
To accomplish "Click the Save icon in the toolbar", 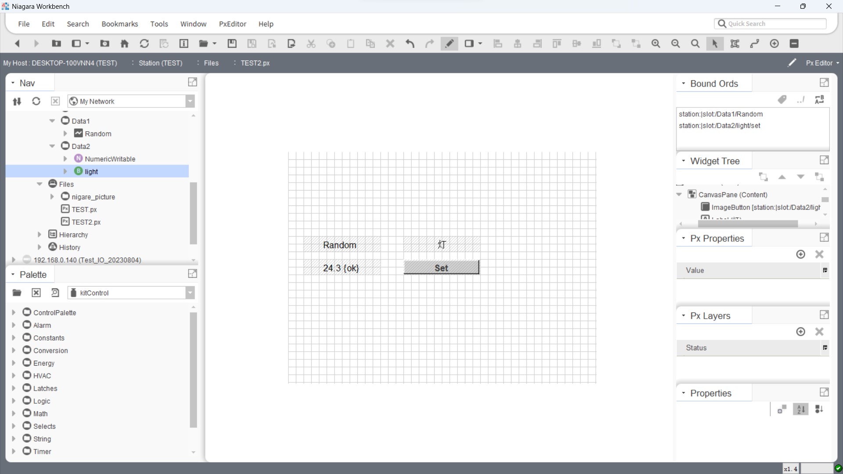I will [232, 43].
